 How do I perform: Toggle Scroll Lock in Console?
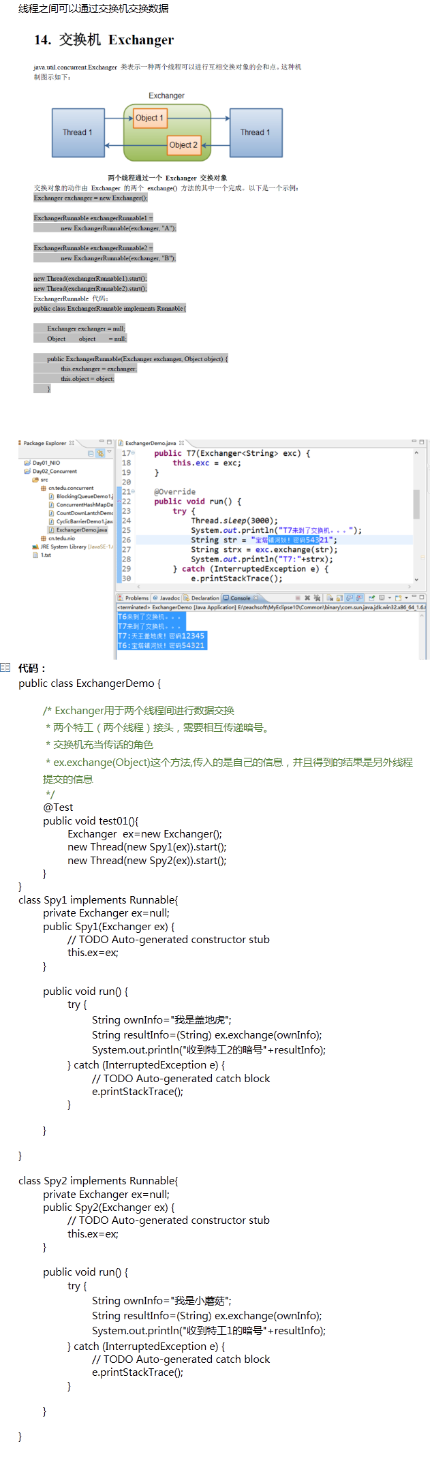click(x=339, y=598)
